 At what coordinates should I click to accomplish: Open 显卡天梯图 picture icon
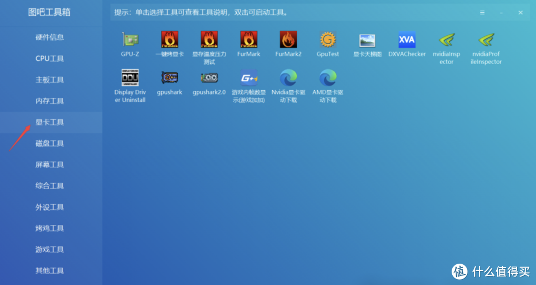[x=367, y=40]
